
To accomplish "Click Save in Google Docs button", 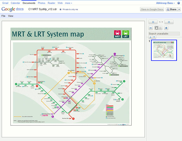I will click(152, 9).
